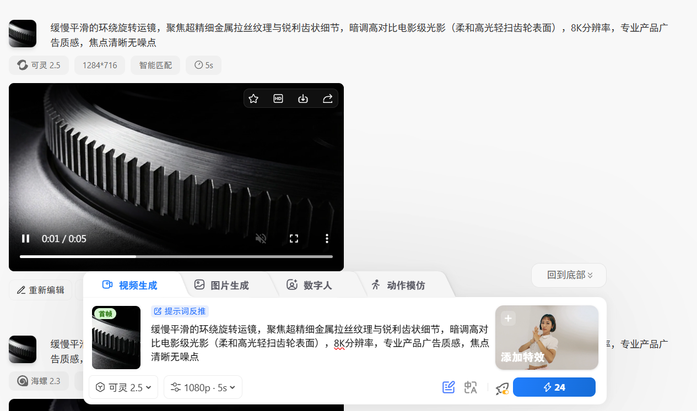The image size is (697, 411).
Task: Click the video progress bar
Action: 176,256
